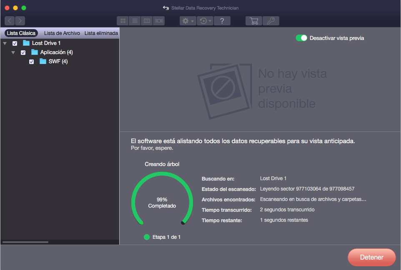Screen dimensions: 401x270
Task: Switch to icon grid view
Action: click(123, 21)
